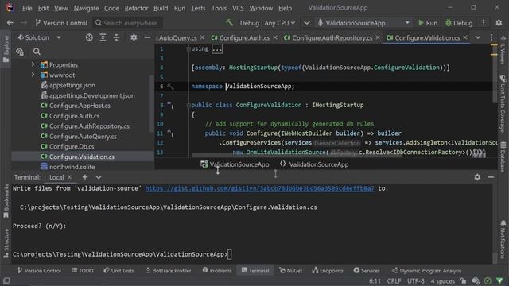Open ValidationSourceApp run configuration dropdown
This screenshot has height=286, width=509.
tap(363, 23)
